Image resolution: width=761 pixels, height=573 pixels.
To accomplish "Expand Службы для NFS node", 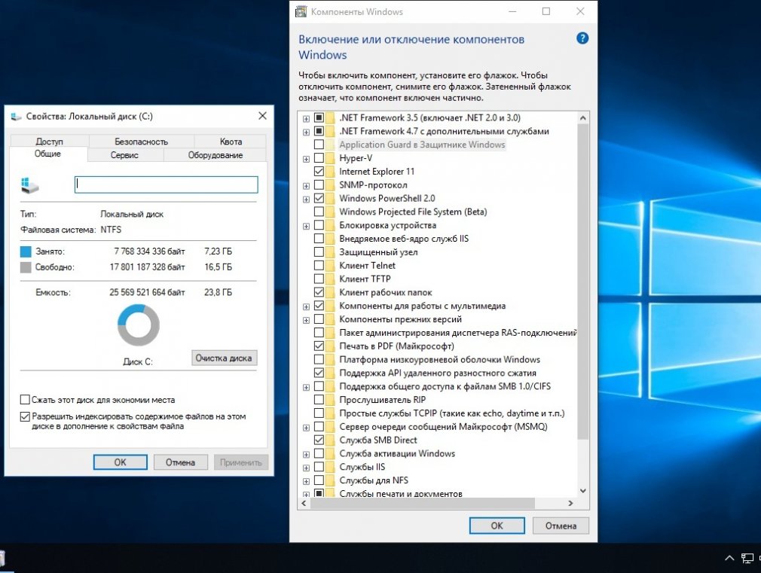I will [x=306, y=481].
